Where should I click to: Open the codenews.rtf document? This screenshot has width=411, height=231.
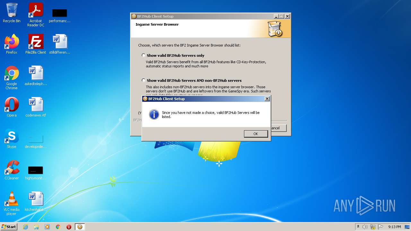point(36,107)
